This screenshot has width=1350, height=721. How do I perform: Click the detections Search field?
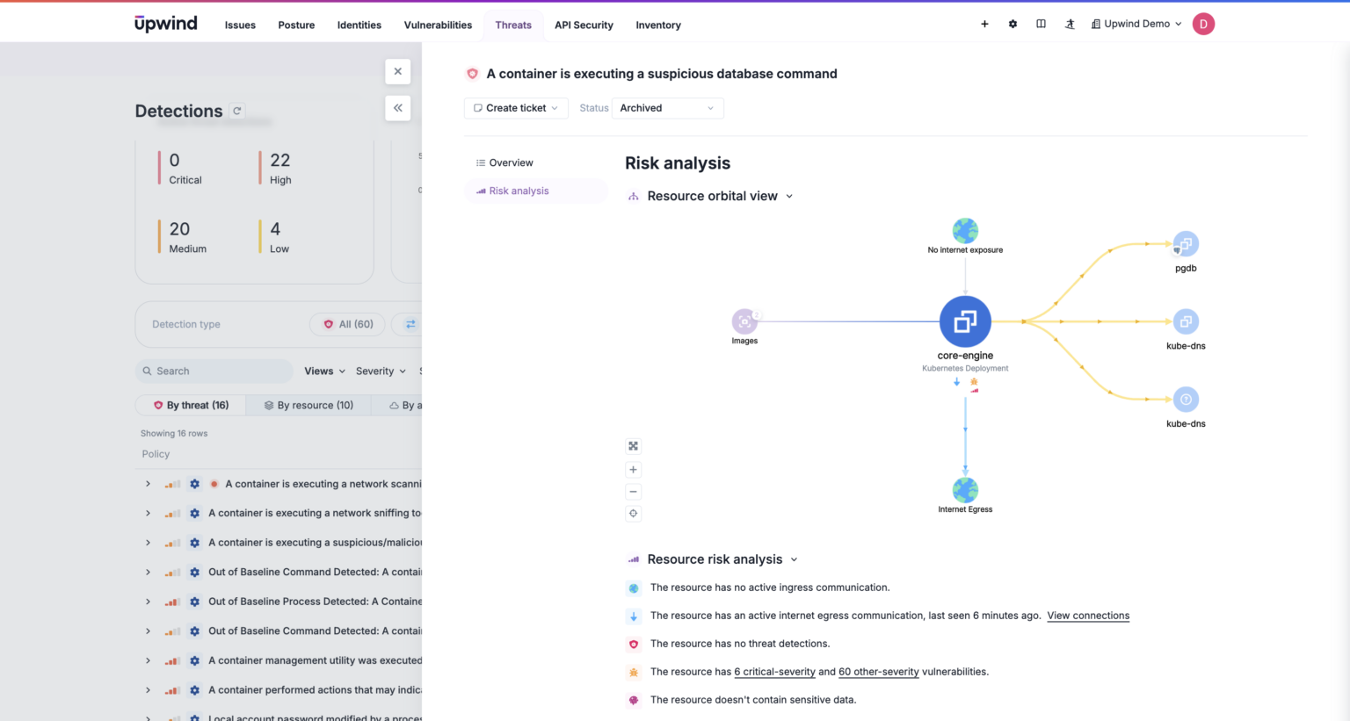[x=215, y=371]
